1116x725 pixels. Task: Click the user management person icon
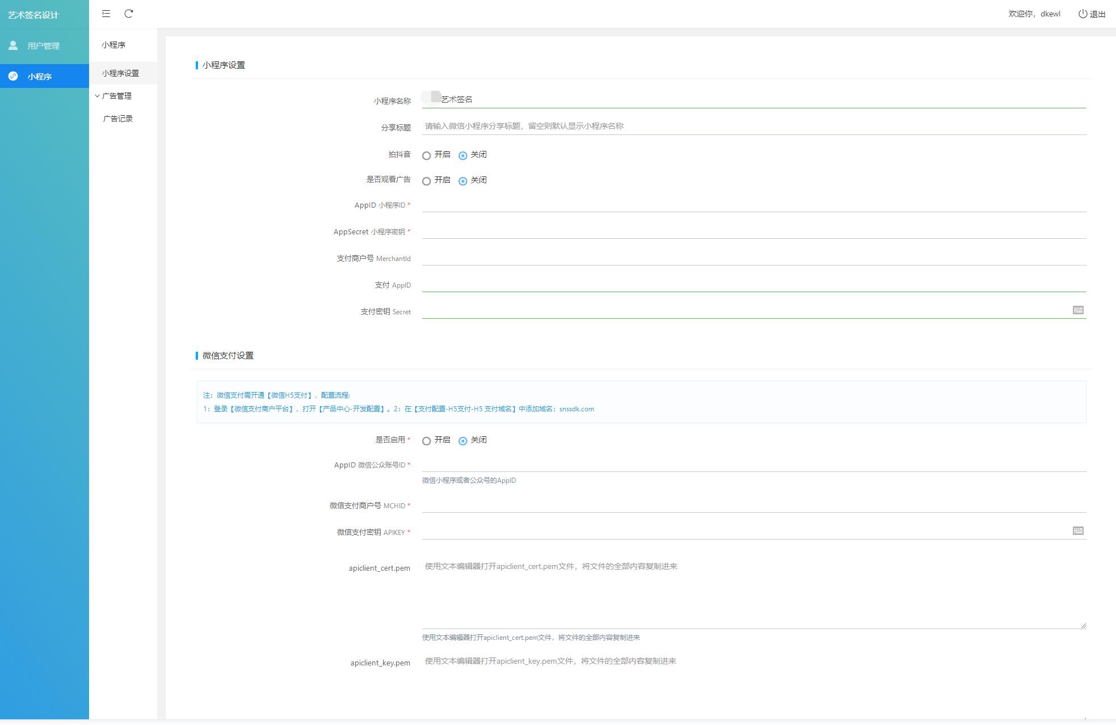[x=13, y=45]
